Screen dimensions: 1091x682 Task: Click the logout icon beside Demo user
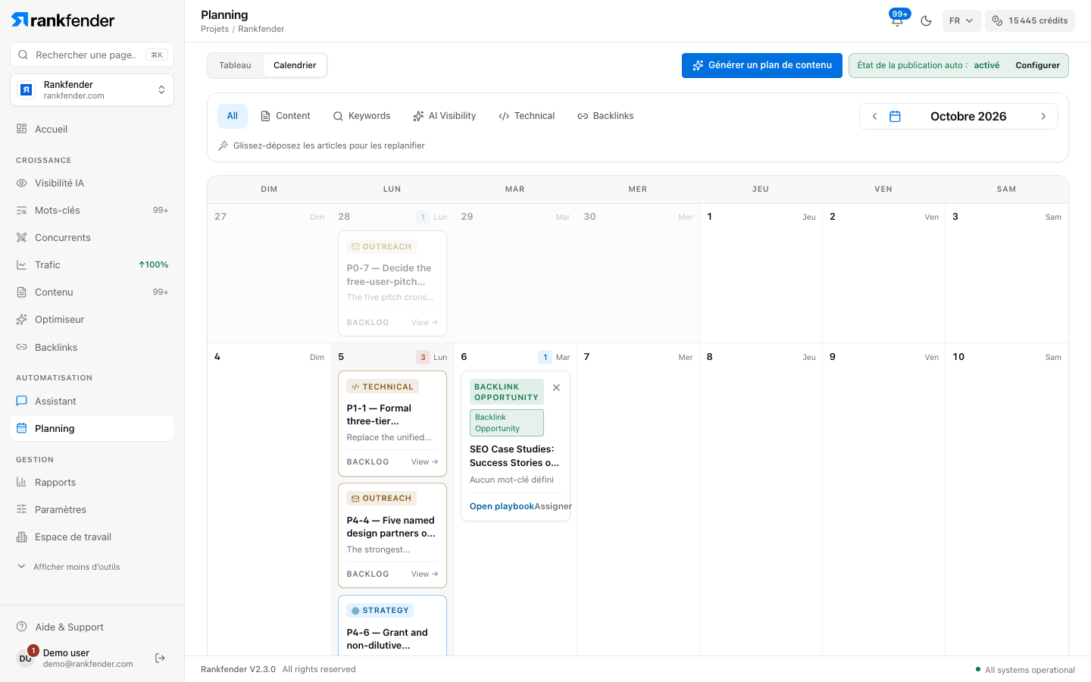[x=160, y=658]
